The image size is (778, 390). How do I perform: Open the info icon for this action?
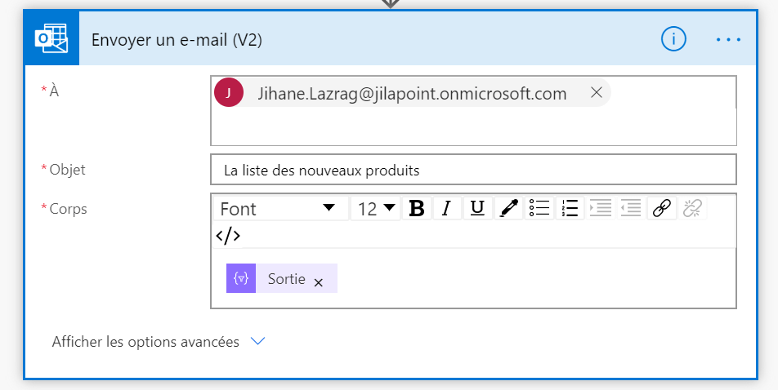pyautogui.click(x=673, y=39)
